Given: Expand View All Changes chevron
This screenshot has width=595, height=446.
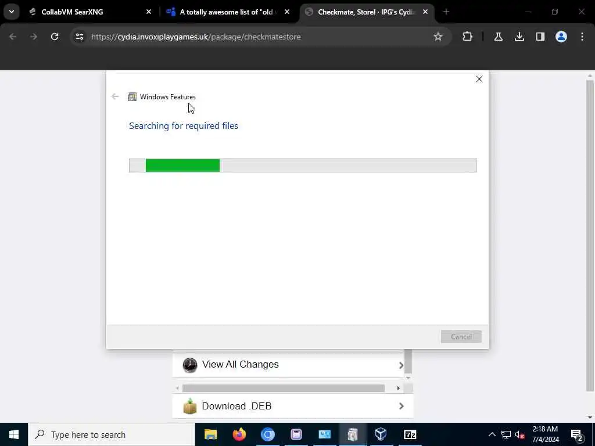Looking at the screenshot, I should 401,365.
